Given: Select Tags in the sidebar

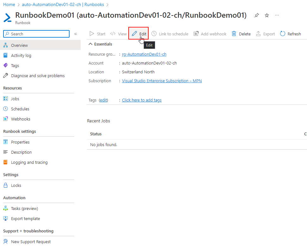Looking at the screenshot, I should coord(40,65).
